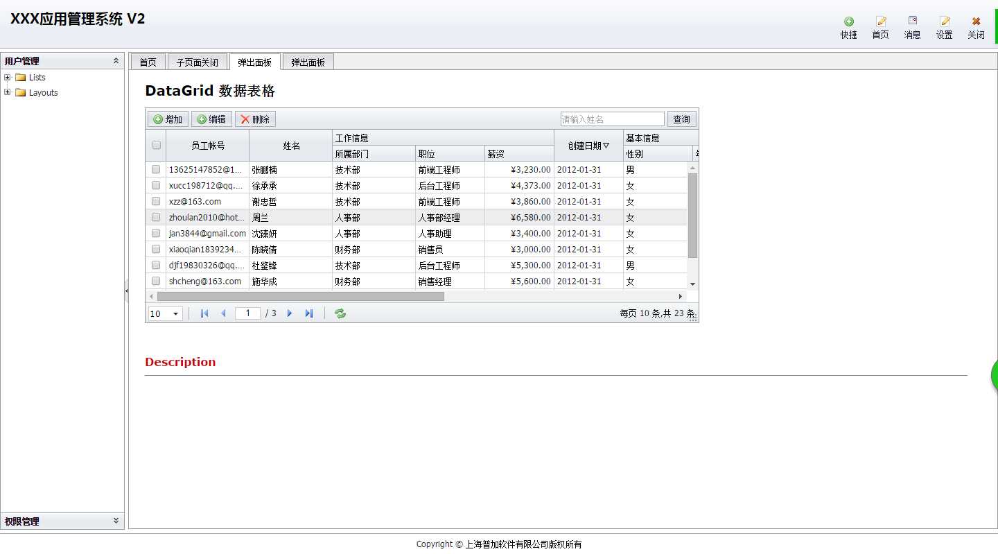This screenshot has width=998, height=554.
Task: Click the 销售员 position cell
Action: point(450,249)
